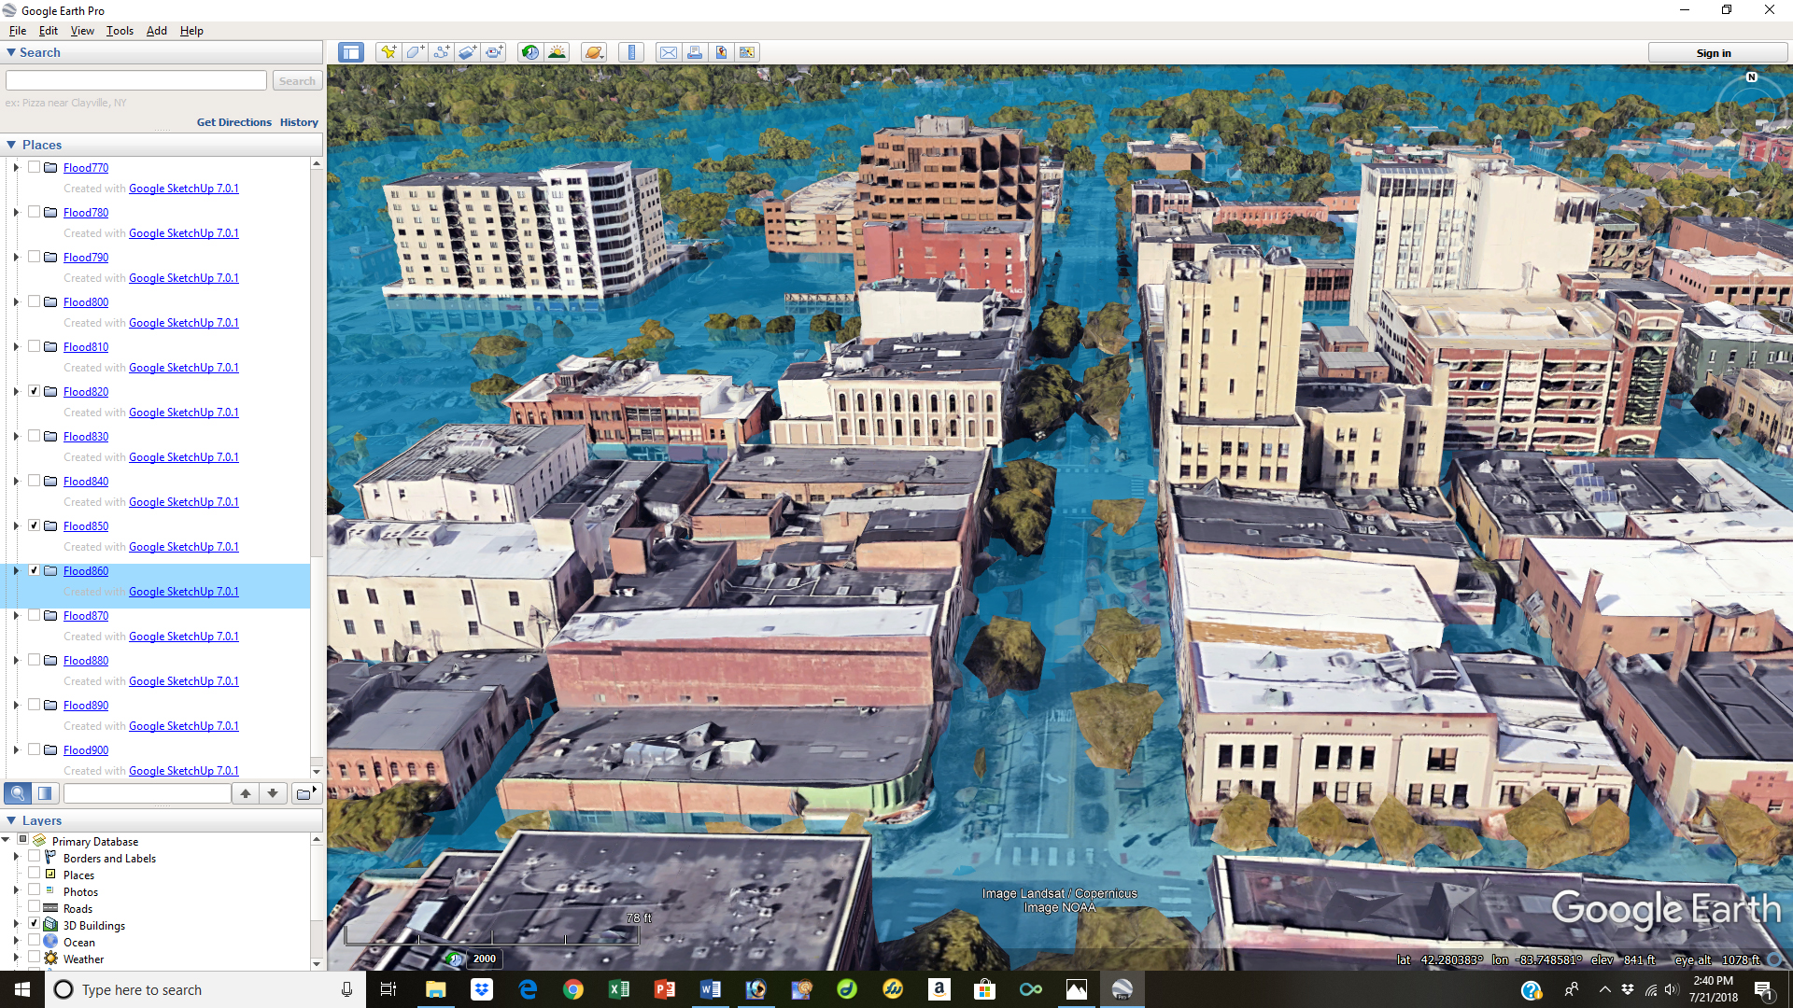This screenshot has height=1008, width=1793.
Task: Expand the Flood900 folder
Action: click(16, 750)
